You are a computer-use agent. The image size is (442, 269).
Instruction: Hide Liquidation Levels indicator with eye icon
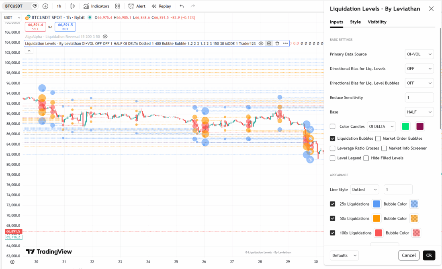[x=261, y=44]
